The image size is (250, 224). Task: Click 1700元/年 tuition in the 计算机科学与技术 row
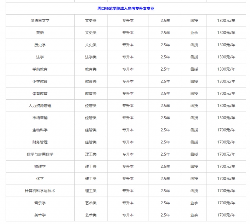point(226,191)
